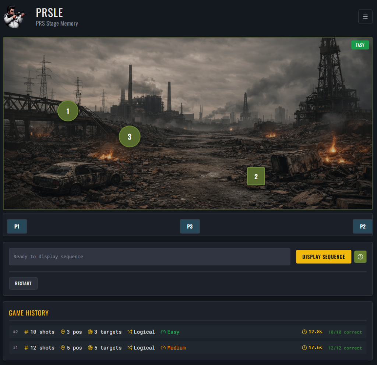Click the 'Ready to display sequence' field

(x=149, y=257)
